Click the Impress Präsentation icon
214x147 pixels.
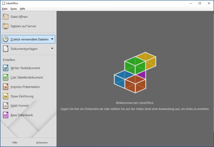[x=6, y=87]
